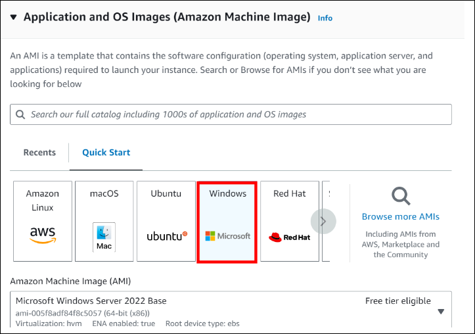Select the Amazon Linux AWS logo tile
475x334 pixels.
(43, 222)
